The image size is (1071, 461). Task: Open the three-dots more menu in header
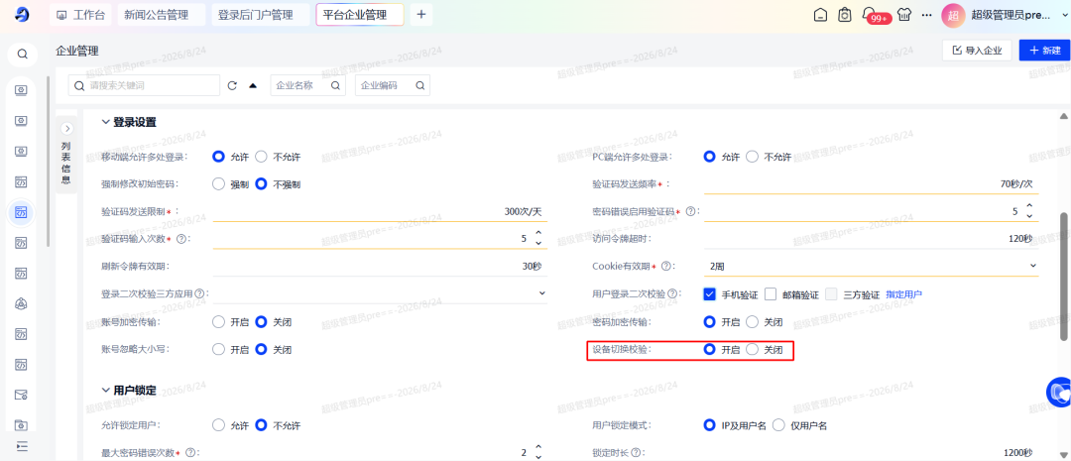926,14
